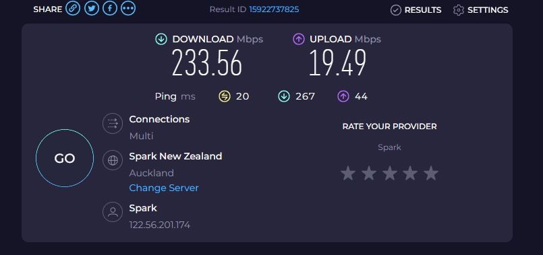Image resolution: width=543 pixels, height=255 pixels.
Task: Open SETTINGS from the top bar
Action: tap(481, 10)
